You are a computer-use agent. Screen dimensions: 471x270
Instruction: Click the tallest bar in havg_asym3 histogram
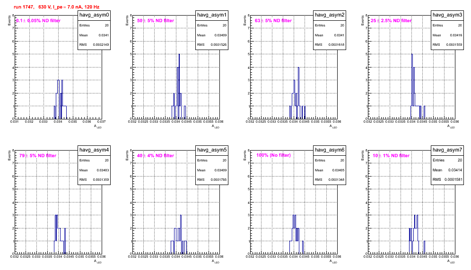(412, 86)
